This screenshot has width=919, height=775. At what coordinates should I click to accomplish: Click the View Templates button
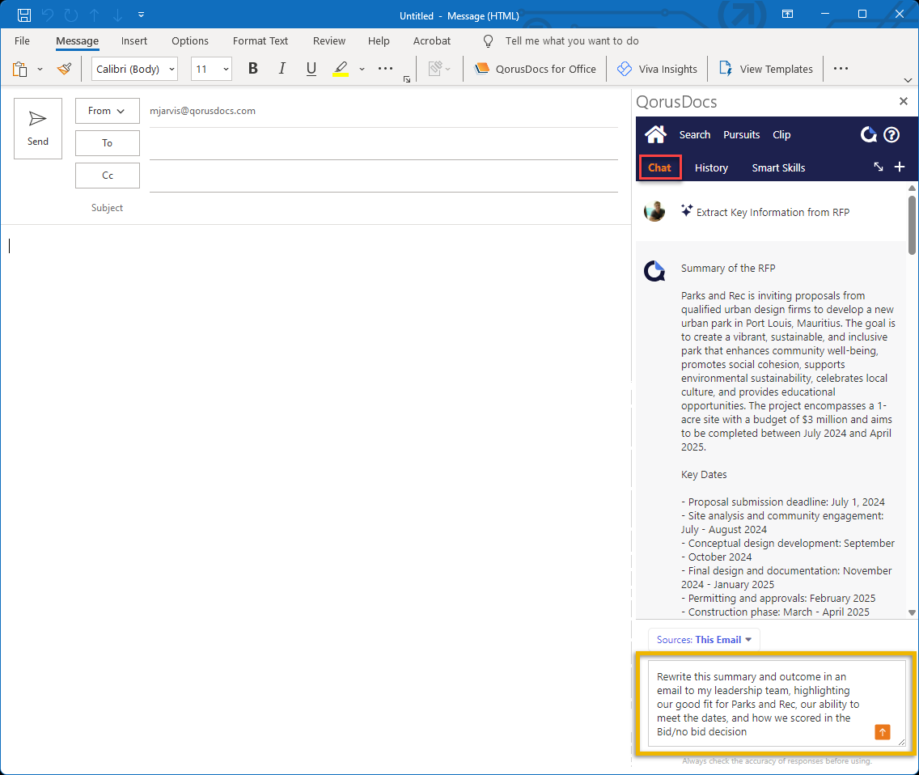click(765, 69)
